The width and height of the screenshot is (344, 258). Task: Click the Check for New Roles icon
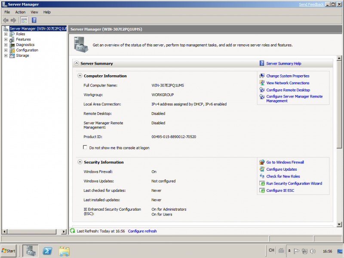pos(262,176)
